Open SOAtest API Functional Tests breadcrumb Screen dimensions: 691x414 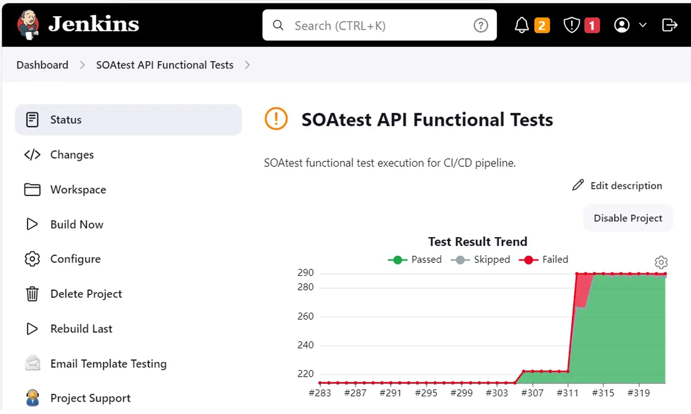(165, 65)
